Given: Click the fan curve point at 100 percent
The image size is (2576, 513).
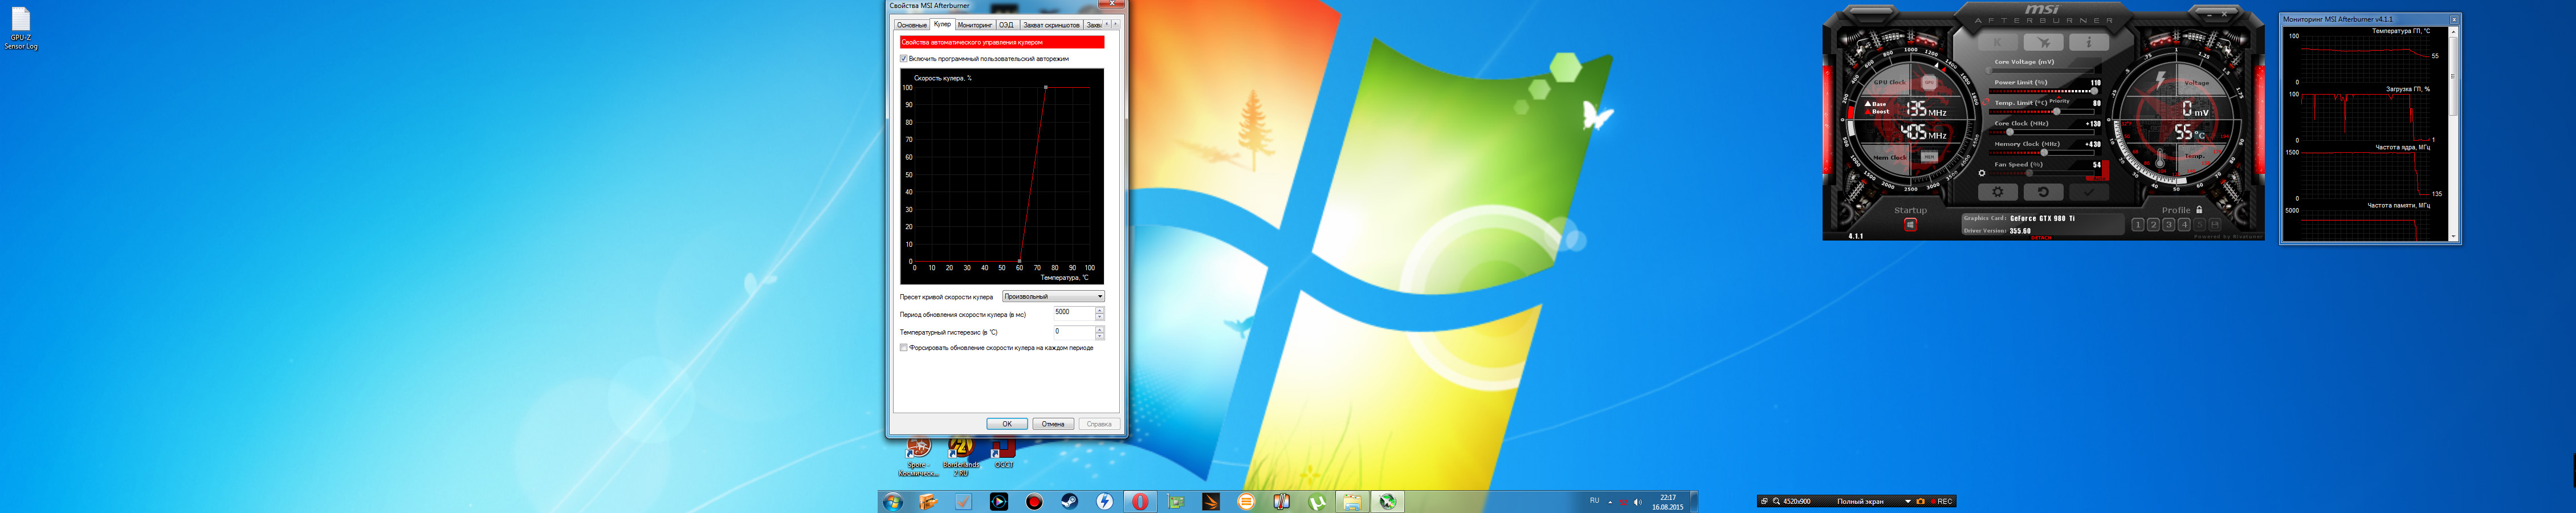Looking at the screenshot, I should [1046, 87].
